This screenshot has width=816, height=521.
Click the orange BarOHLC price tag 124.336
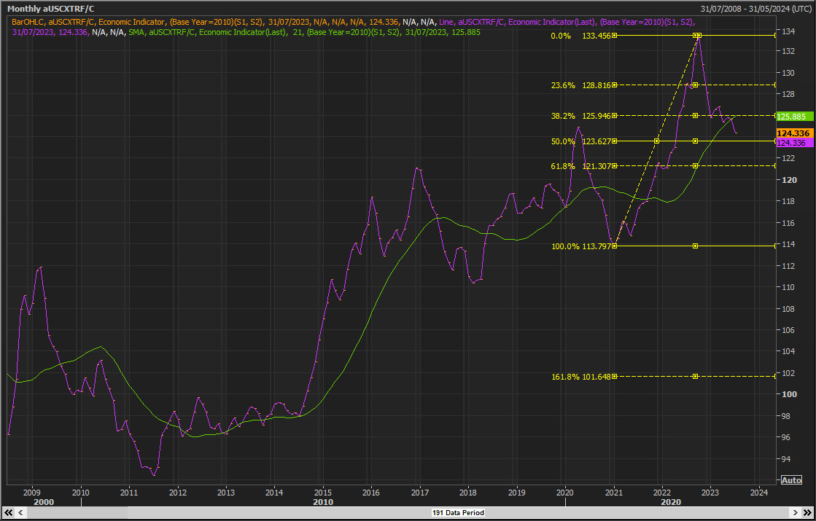793,133
